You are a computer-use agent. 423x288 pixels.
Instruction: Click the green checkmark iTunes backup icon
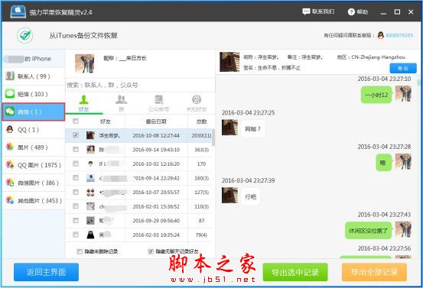coord(25,35)
